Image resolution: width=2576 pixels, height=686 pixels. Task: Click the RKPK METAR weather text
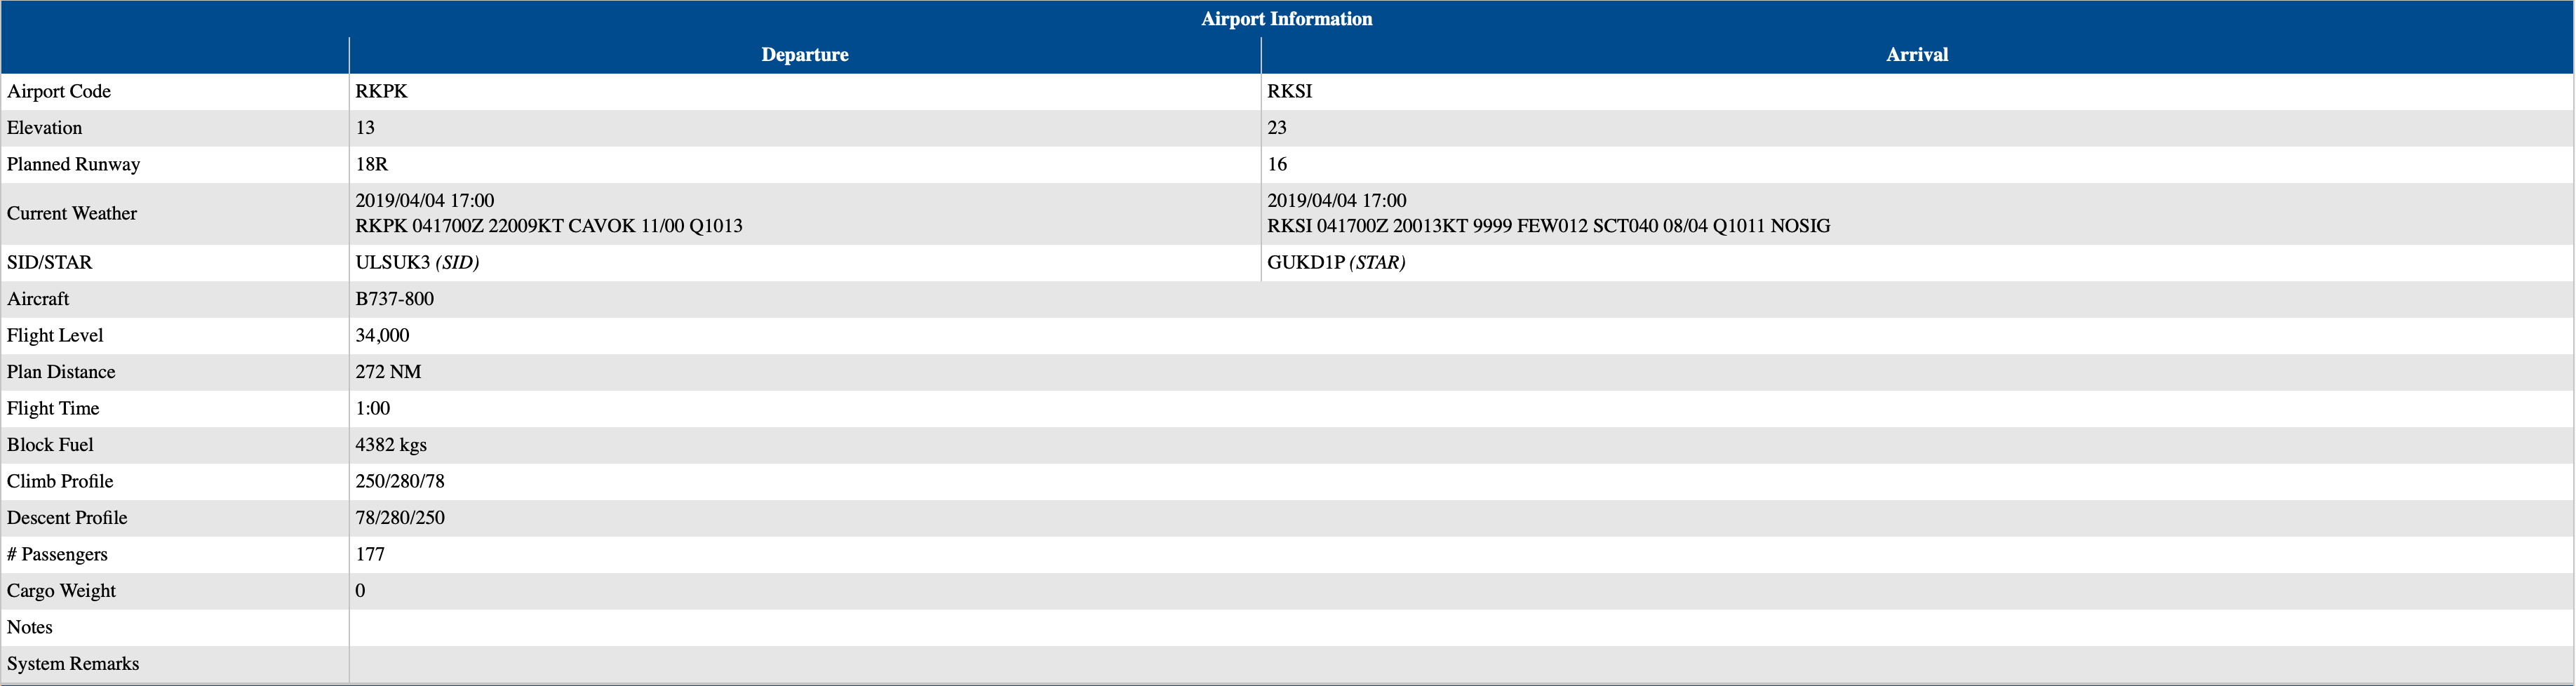pos(548,226)
